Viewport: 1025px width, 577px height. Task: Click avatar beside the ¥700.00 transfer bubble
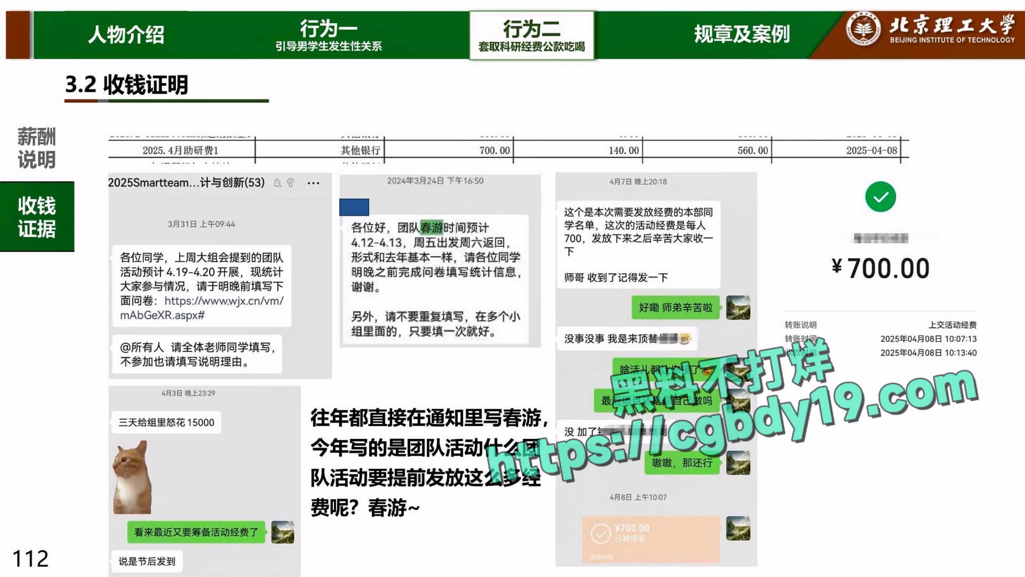coord(738,528)
